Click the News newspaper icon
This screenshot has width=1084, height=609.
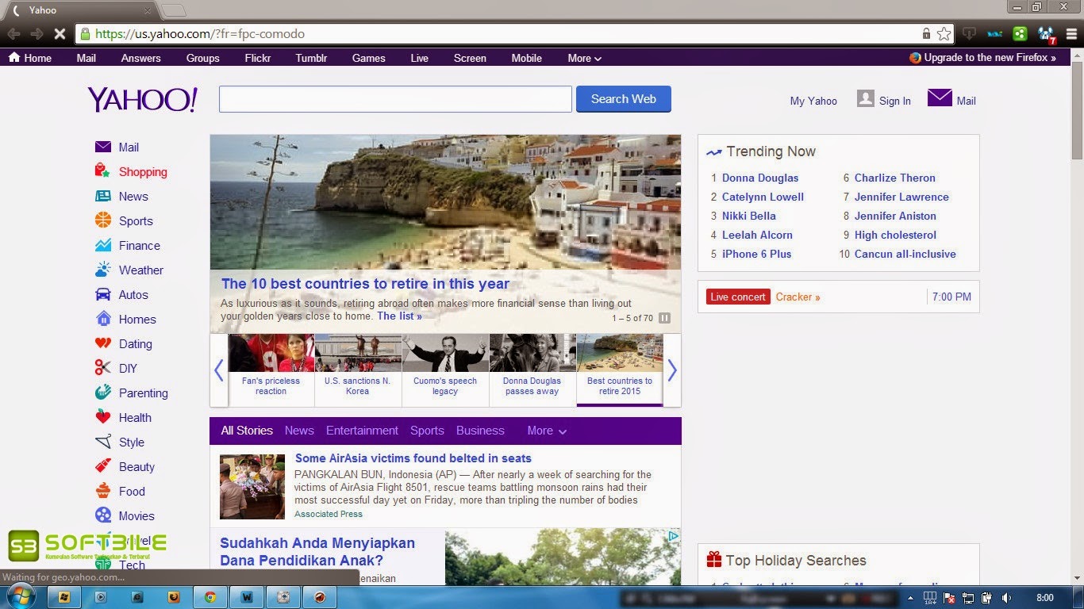coord(103,196)
